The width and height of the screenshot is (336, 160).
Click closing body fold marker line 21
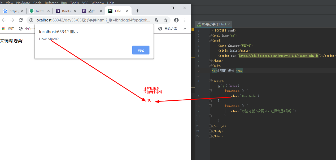210,131
